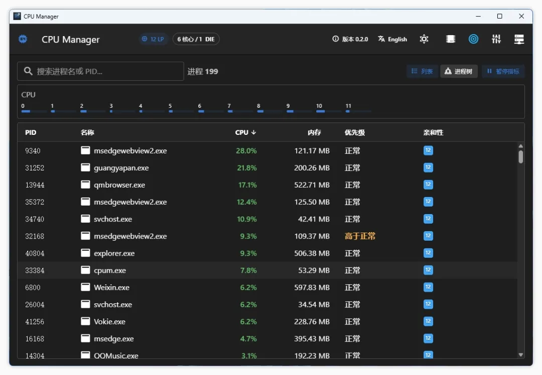Screen dimensions: 542x375
Task: Focus the 搜索进程名或 PID search field
Action: point(100,71)
